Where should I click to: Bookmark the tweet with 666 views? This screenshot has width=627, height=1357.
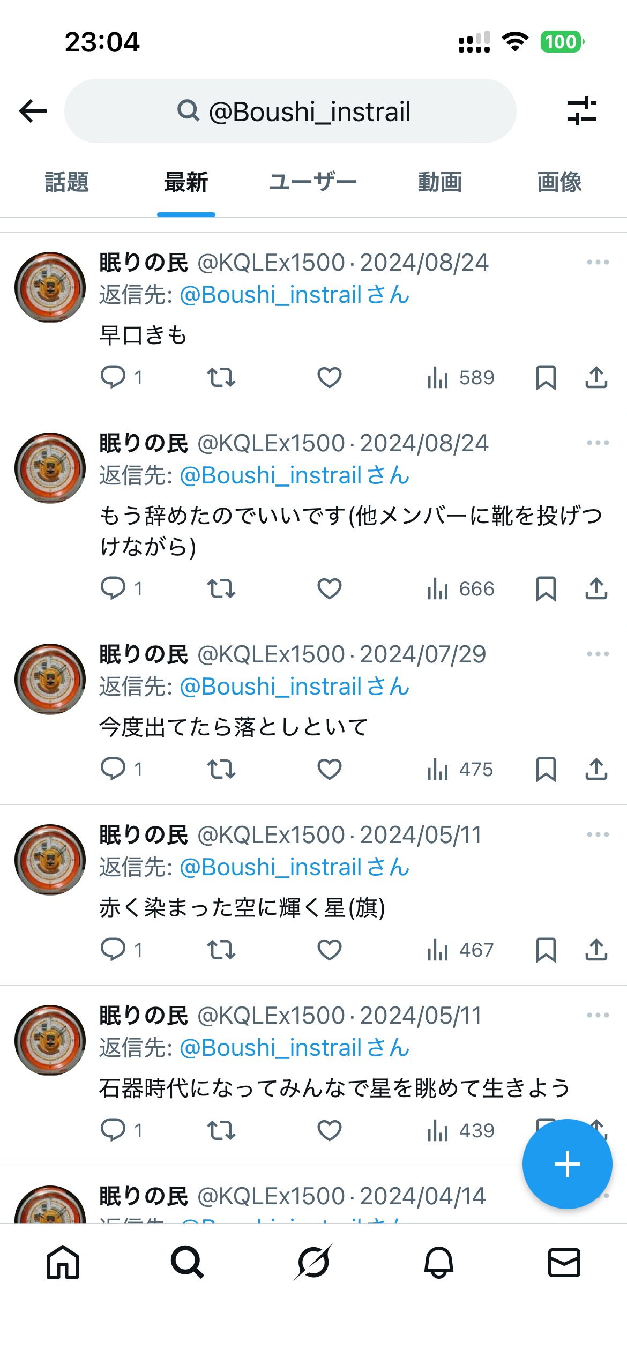tap(546, 589)
